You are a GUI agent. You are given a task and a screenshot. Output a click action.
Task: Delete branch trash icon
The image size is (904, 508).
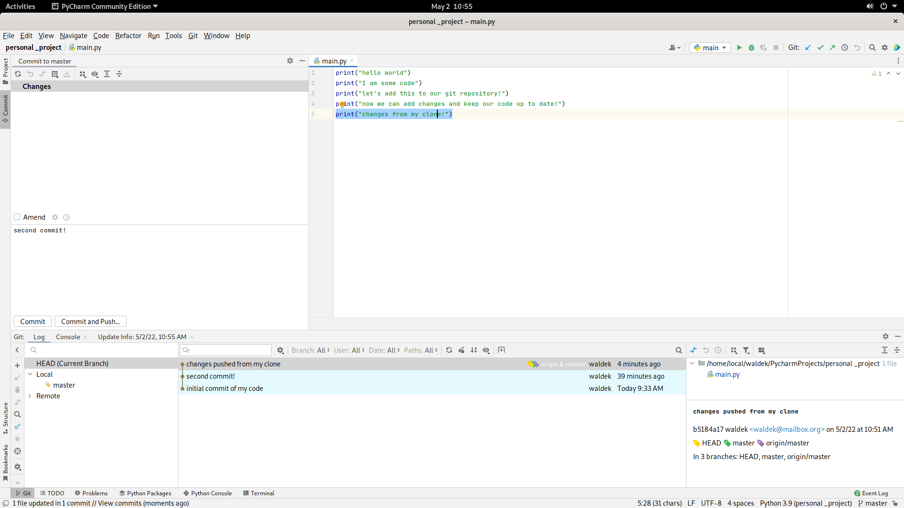tap(17, 390)
